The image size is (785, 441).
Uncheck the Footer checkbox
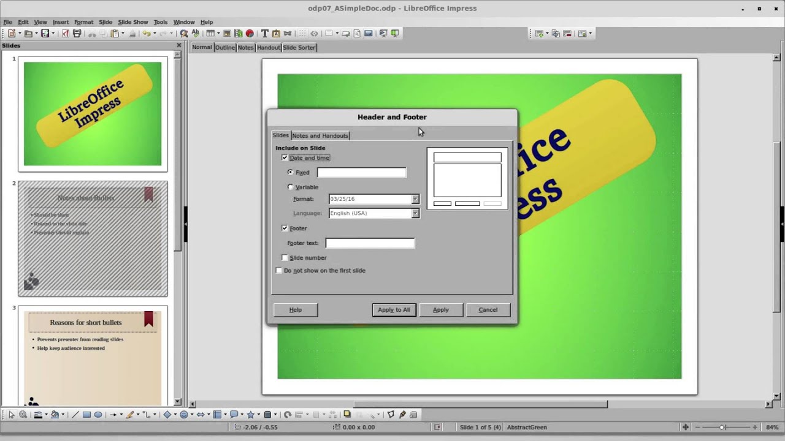285,228
